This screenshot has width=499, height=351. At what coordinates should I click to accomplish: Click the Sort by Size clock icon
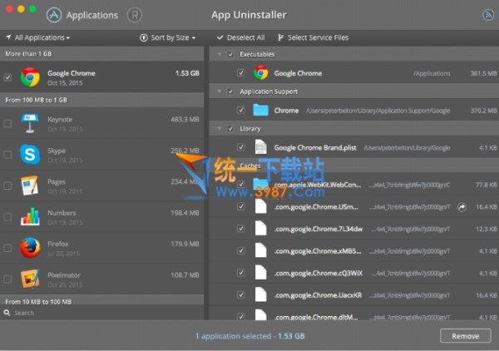pyautogui.click(x=144, y=37)
